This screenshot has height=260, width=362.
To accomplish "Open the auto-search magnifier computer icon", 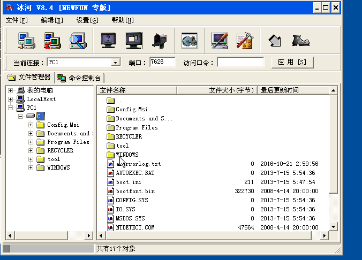I will click(x=78, y=41).
